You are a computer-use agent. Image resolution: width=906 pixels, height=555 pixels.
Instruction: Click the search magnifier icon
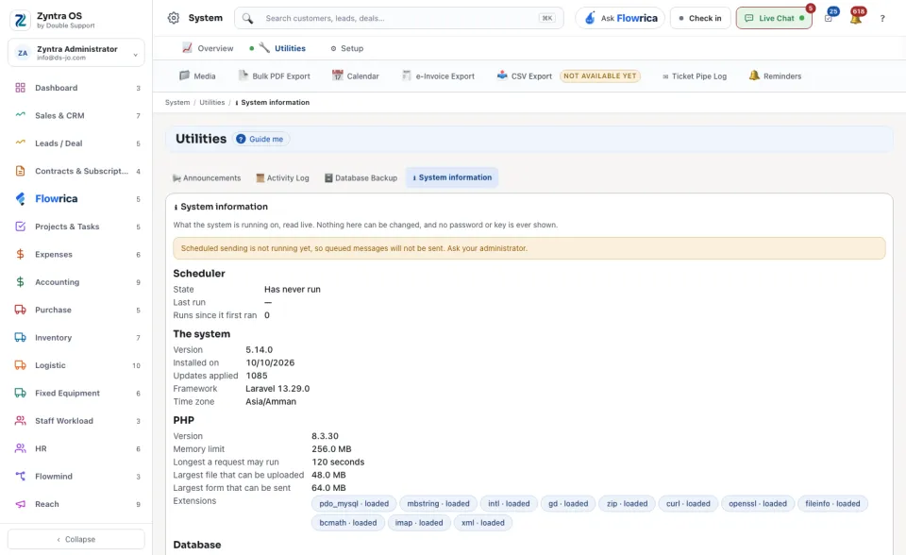247,19
